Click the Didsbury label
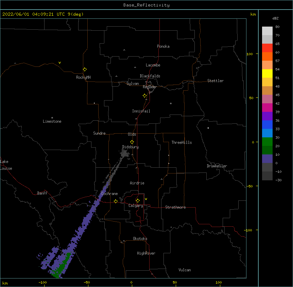 pyautogui.click(x=131, y=147)
